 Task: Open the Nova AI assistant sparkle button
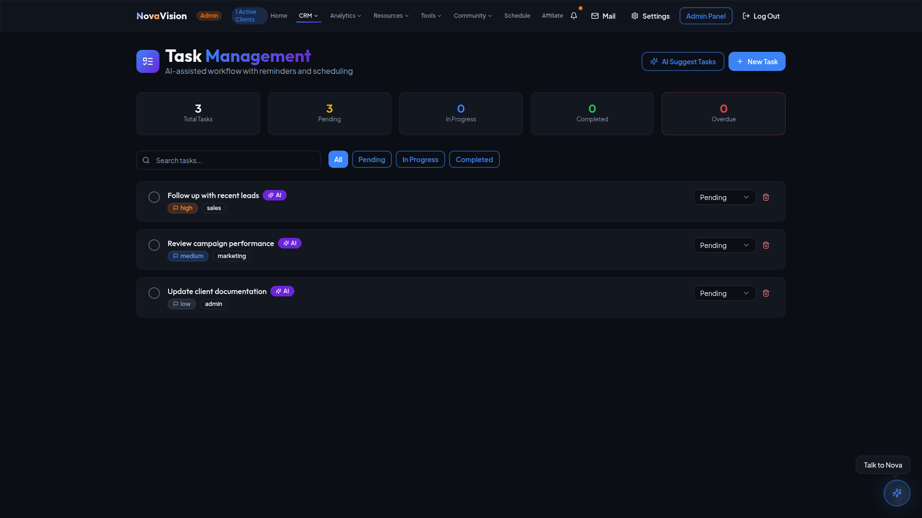[897, 493]
